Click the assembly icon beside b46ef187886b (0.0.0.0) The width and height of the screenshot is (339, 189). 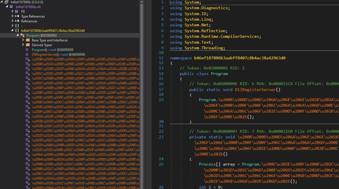tap(7, 2)
